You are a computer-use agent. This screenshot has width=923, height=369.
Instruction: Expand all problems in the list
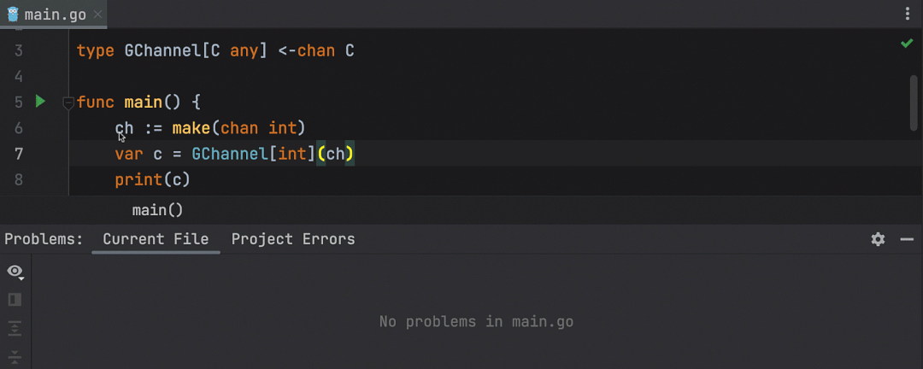pos(15,328)
